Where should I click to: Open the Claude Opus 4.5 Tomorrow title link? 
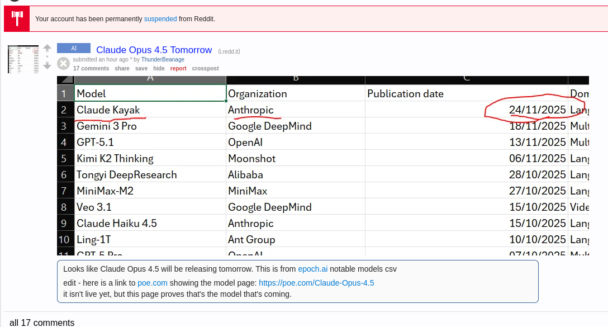154,50
